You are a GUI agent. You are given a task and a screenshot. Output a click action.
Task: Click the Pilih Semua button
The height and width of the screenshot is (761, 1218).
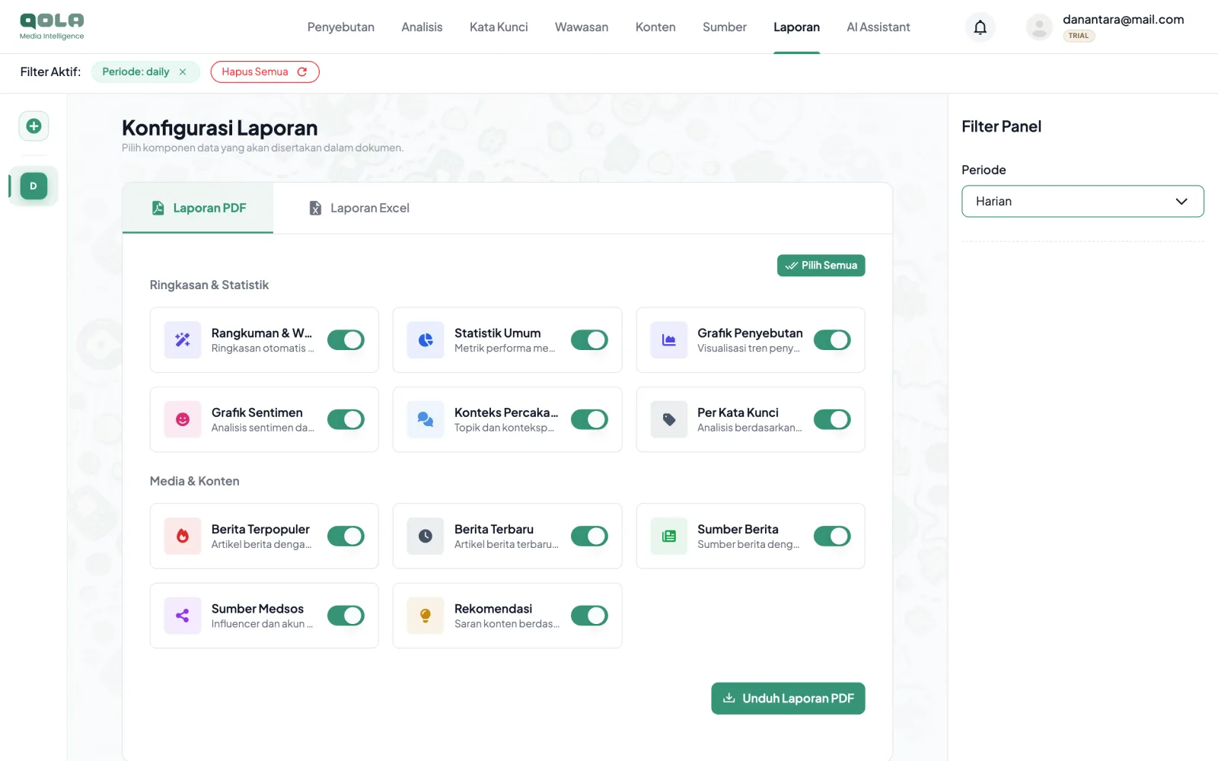click(821, 266)
